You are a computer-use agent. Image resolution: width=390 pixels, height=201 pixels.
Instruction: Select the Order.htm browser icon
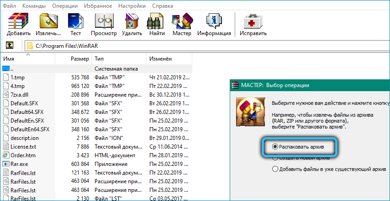coord(6,155)
